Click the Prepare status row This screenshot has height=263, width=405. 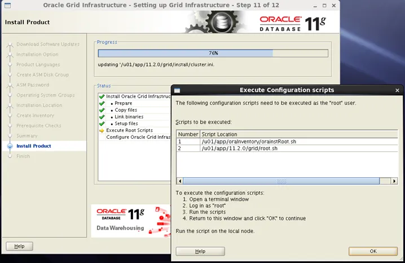coord(134,103)
